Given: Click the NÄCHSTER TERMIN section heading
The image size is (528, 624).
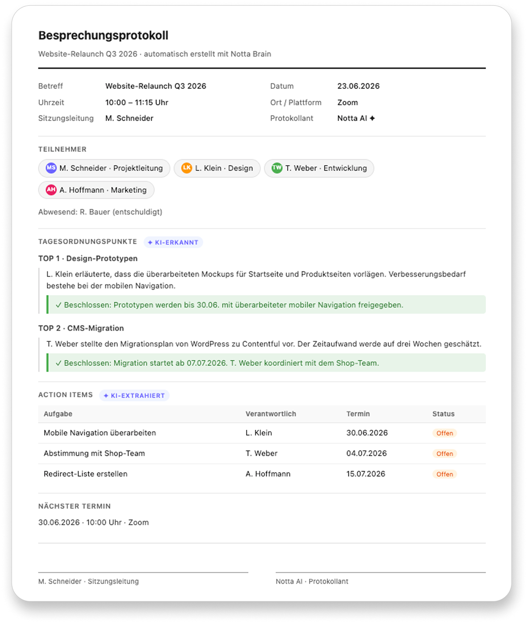Looking at the screenshot, I should [x=75, y=506].
